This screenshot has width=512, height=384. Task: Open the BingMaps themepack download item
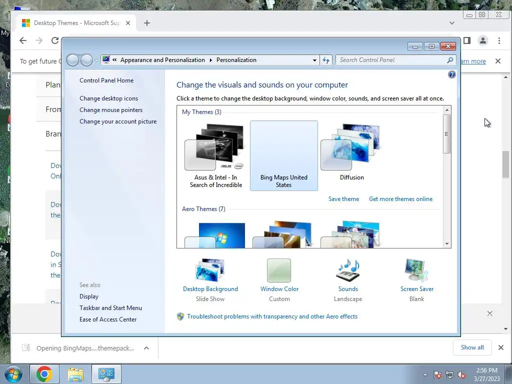point(78,348)
